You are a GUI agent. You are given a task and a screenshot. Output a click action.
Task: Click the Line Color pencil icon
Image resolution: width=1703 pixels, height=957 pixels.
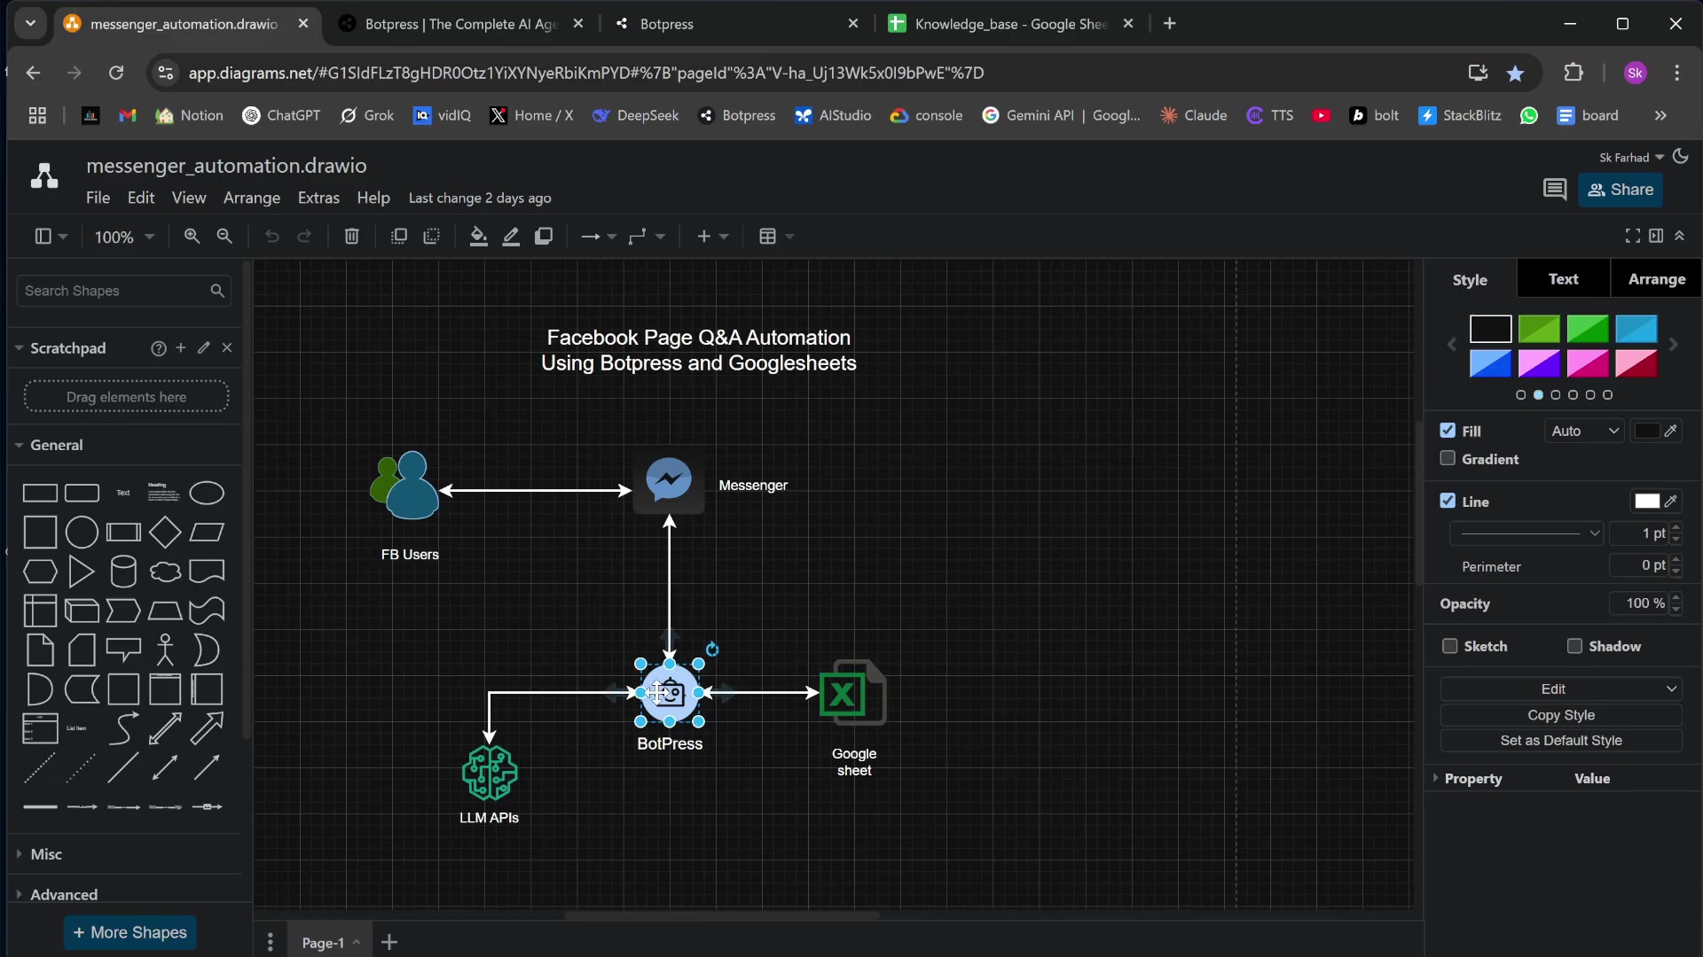coord(511,236)
